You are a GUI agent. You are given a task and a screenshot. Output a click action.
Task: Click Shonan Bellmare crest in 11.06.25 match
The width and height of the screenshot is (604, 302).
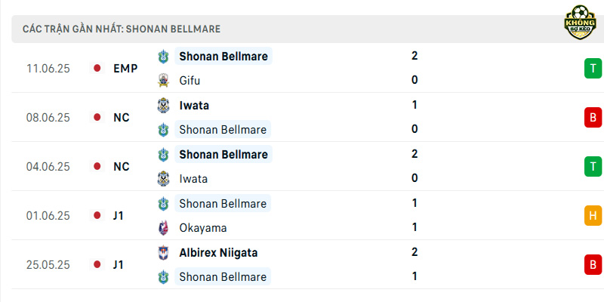click(x=163, y=56)
